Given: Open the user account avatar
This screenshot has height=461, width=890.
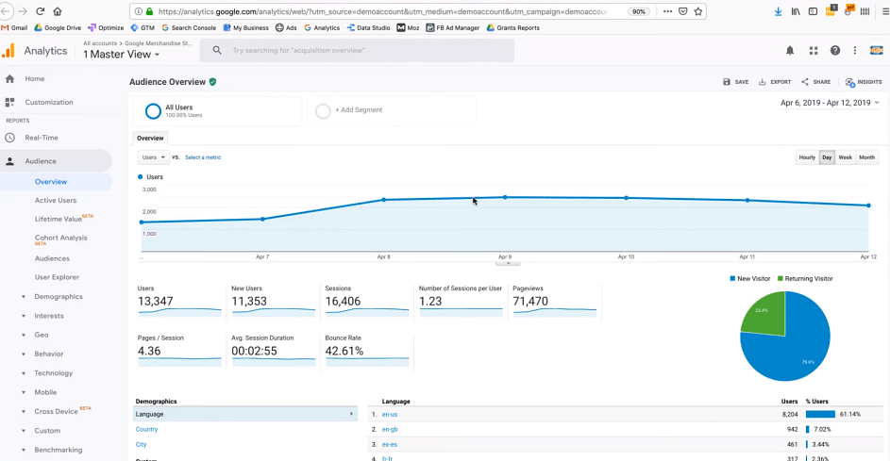Looking at the screenshot, I should tap(877, 51).
